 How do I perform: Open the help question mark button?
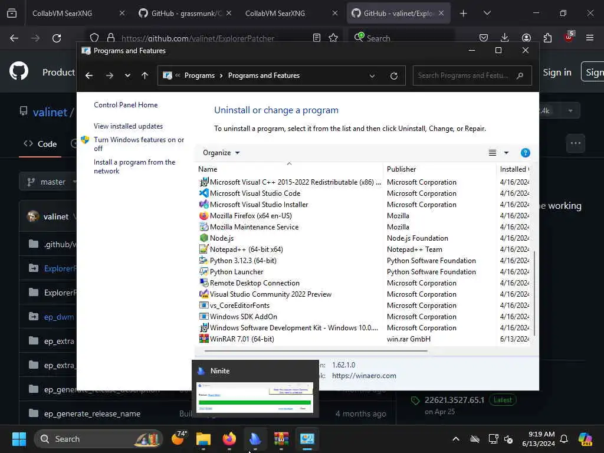click(525, 153)
